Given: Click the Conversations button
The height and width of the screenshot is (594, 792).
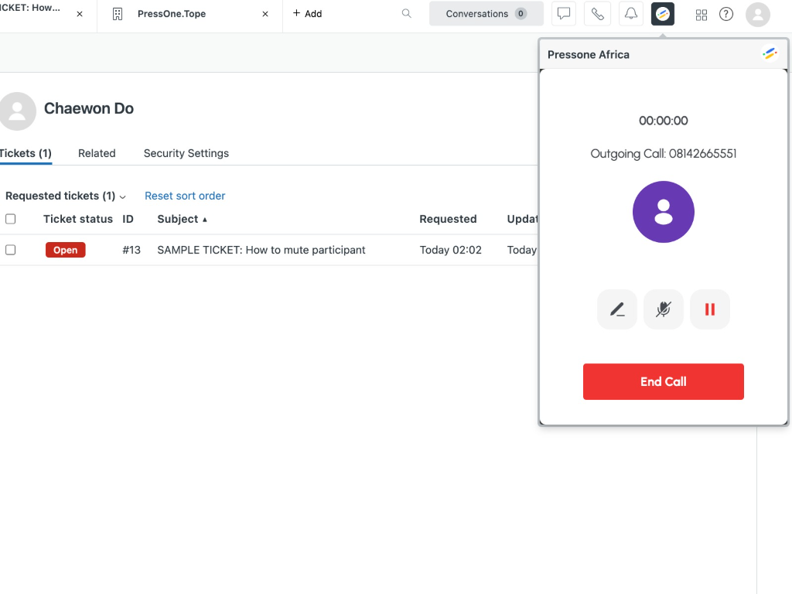Looking at the screenshot, I should [486, 14].
